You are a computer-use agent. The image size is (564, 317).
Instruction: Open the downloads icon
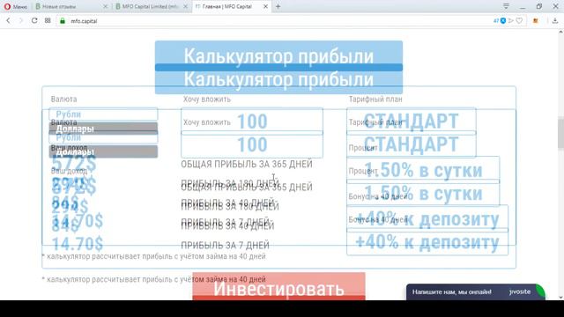tap(555, 21)
